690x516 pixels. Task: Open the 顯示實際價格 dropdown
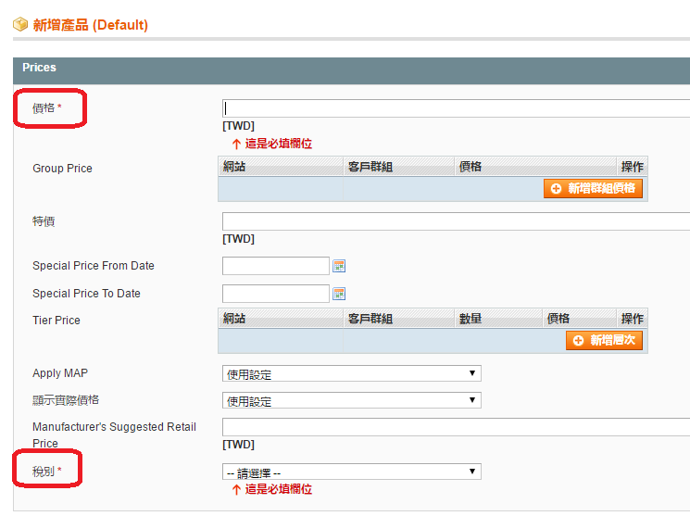tap(352, 401)
